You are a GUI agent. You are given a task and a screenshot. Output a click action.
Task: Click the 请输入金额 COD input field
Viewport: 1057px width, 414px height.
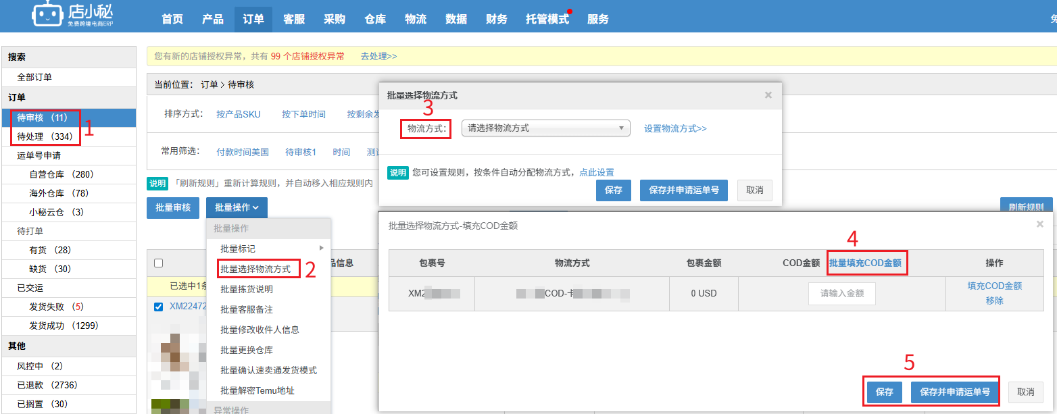coord(841,294)
